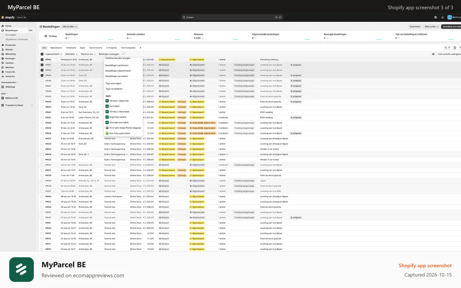Uncheck the checkbox for order #1851
The image size is (461, 288).
(x=42, y=65)
